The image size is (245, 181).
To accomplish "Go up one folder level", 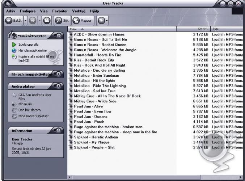I will [47, 20].
